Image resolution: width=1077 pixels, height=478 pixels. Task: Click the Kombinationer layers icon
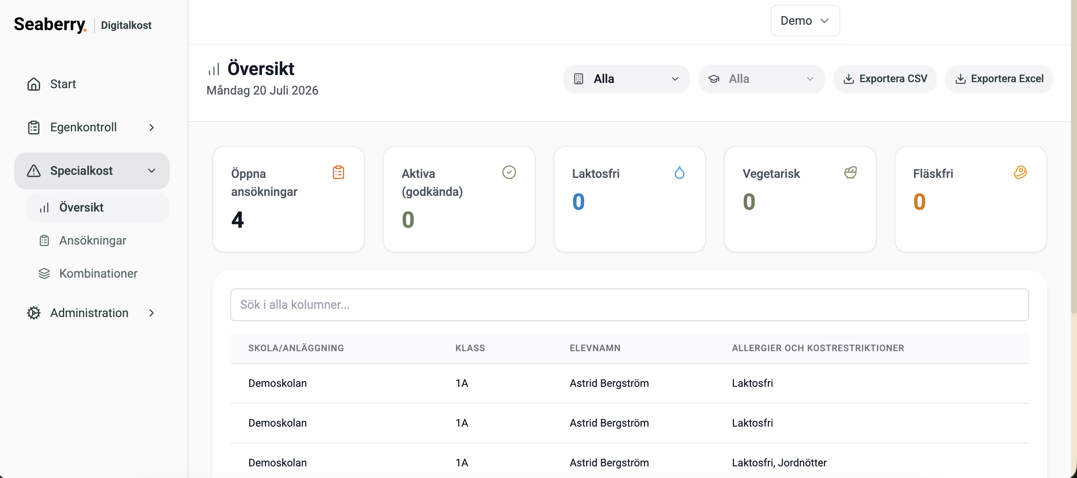[44, 274]
